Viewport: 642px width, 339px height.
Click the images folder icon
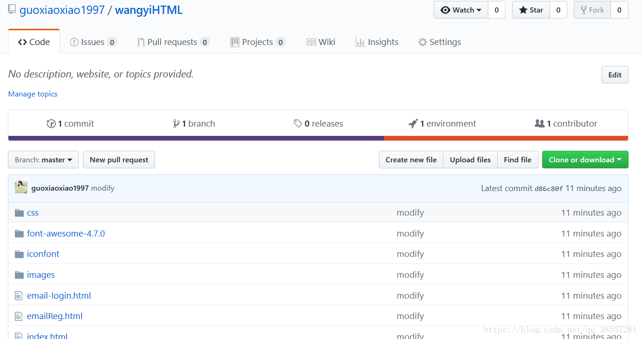coord(19,275)
